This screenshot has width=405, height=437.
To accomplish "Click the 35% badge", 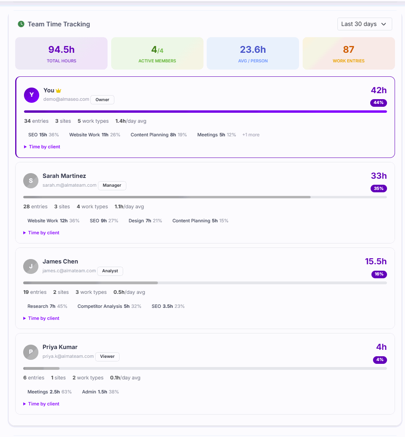I will tap(379, 189).
